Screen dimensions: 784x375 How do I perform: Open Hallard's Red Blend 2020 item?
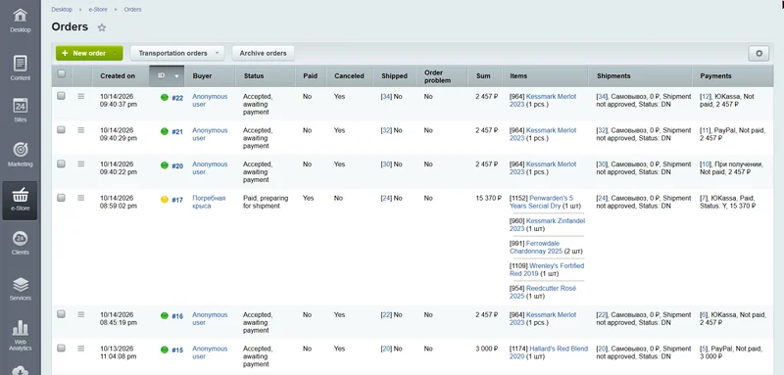(549, 352)
